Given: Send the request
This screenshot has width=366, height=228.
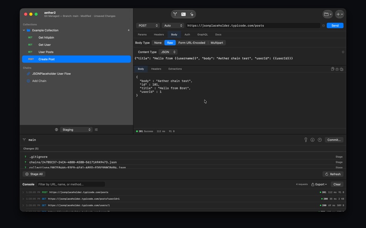Looking at the screenshot, I should 335,26.
